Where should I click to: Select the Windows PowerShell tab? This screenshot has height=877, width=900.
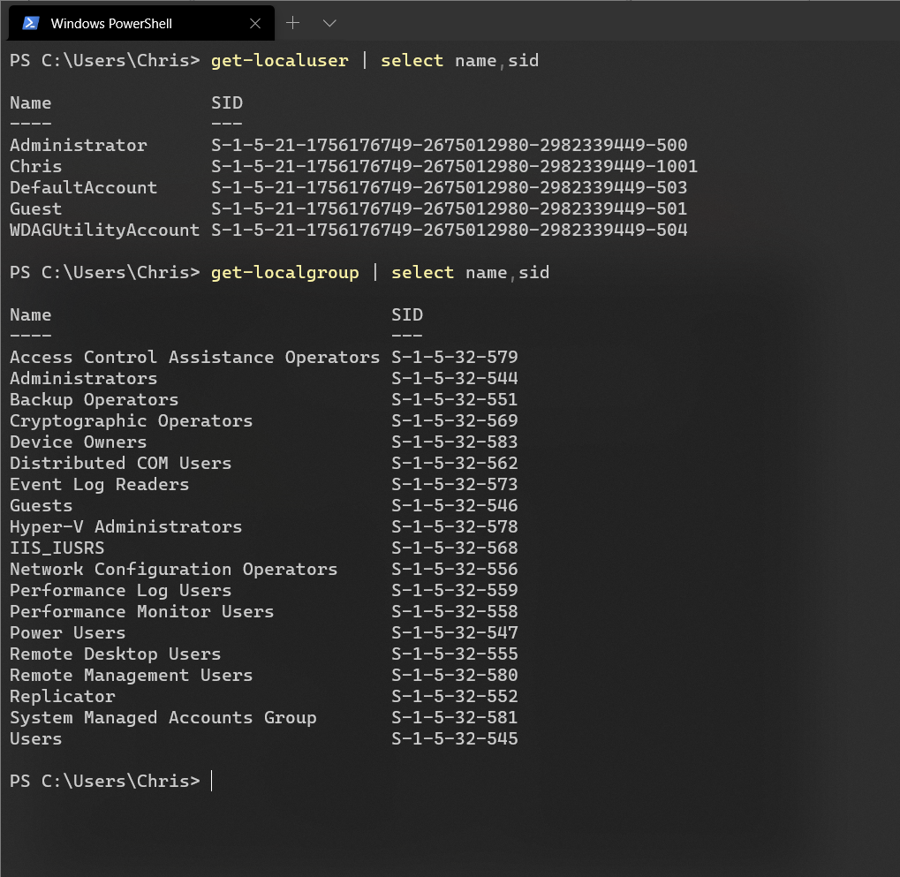click(x=141, y=23)
